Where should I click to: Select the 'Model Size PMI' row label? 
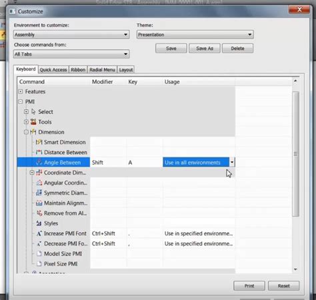(63, 254)
